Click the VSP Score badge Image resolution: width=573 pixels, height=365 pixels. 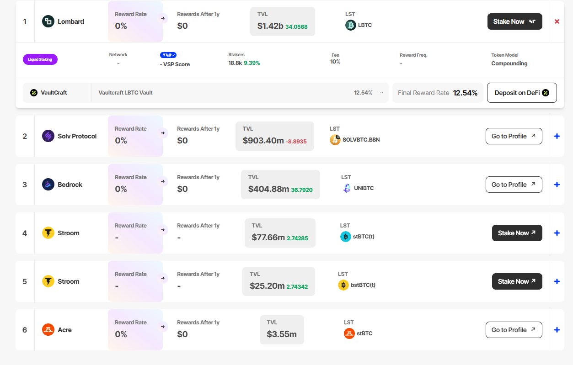click(x=168, y=55)
